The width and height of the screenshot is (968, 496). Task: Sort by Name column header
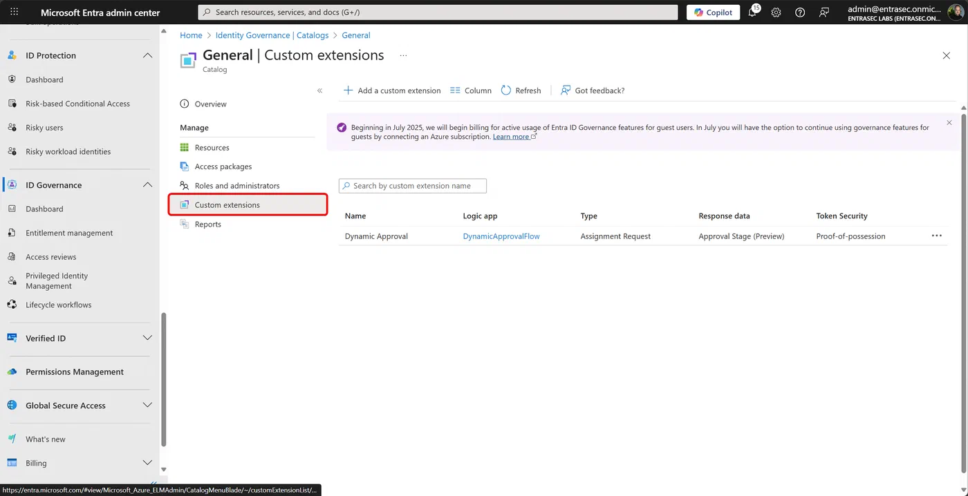point(355,216)
